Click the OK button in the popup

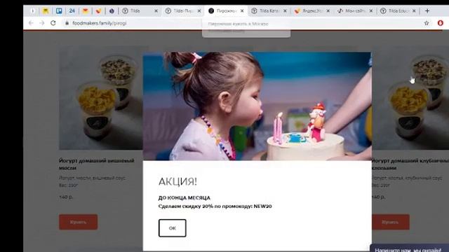click(172, 228)
